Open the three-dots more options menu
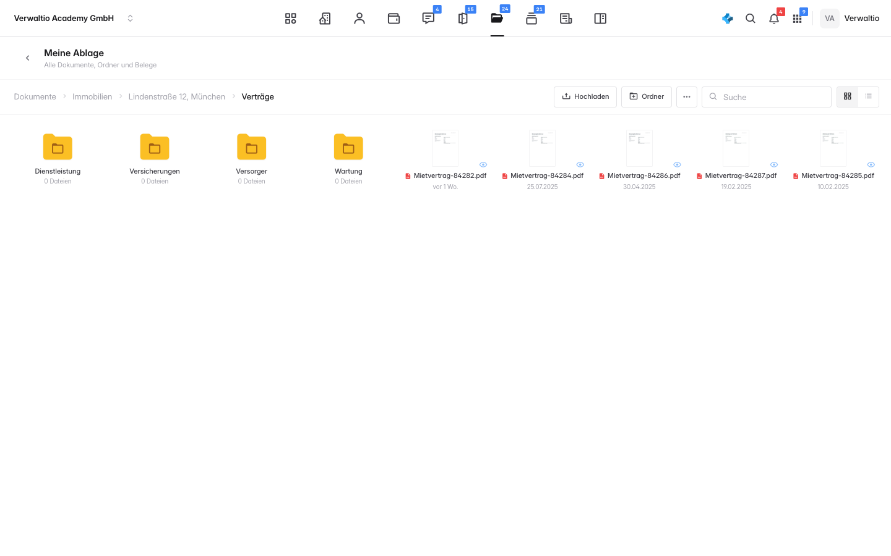This screenshot has height=556, width=891. [x=687, y=97]
